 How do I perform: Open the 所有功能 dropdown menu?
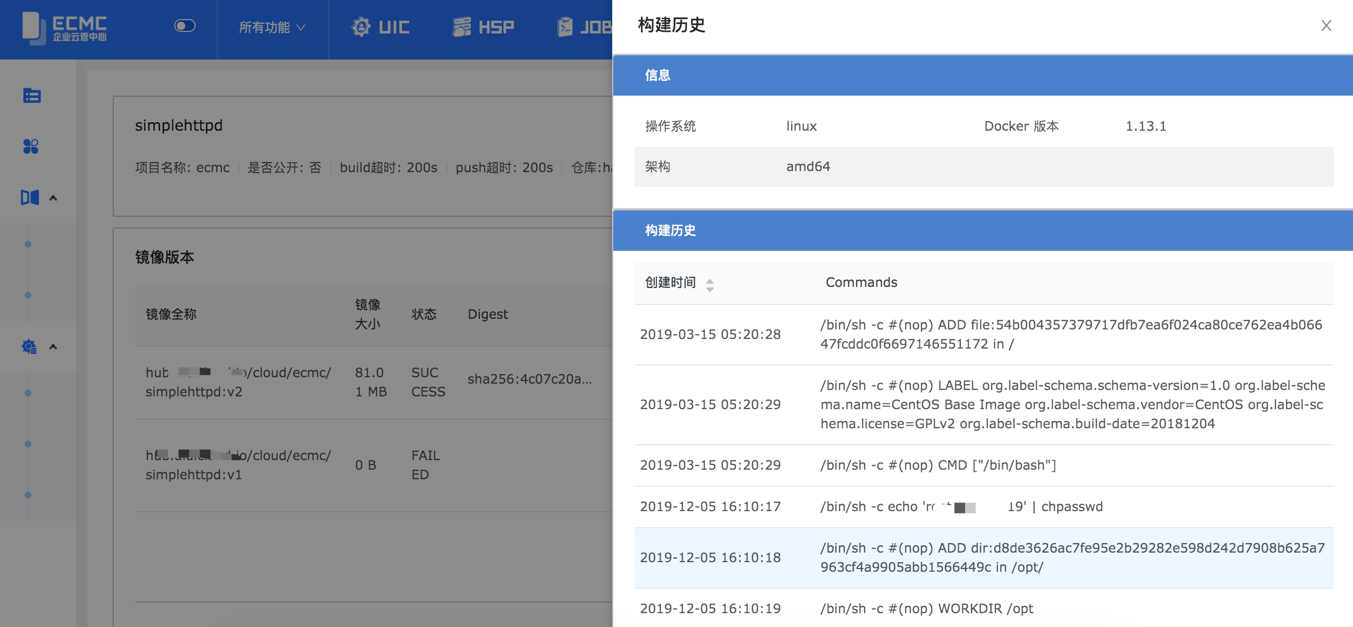pyautogui.click(x=272, y=28)
